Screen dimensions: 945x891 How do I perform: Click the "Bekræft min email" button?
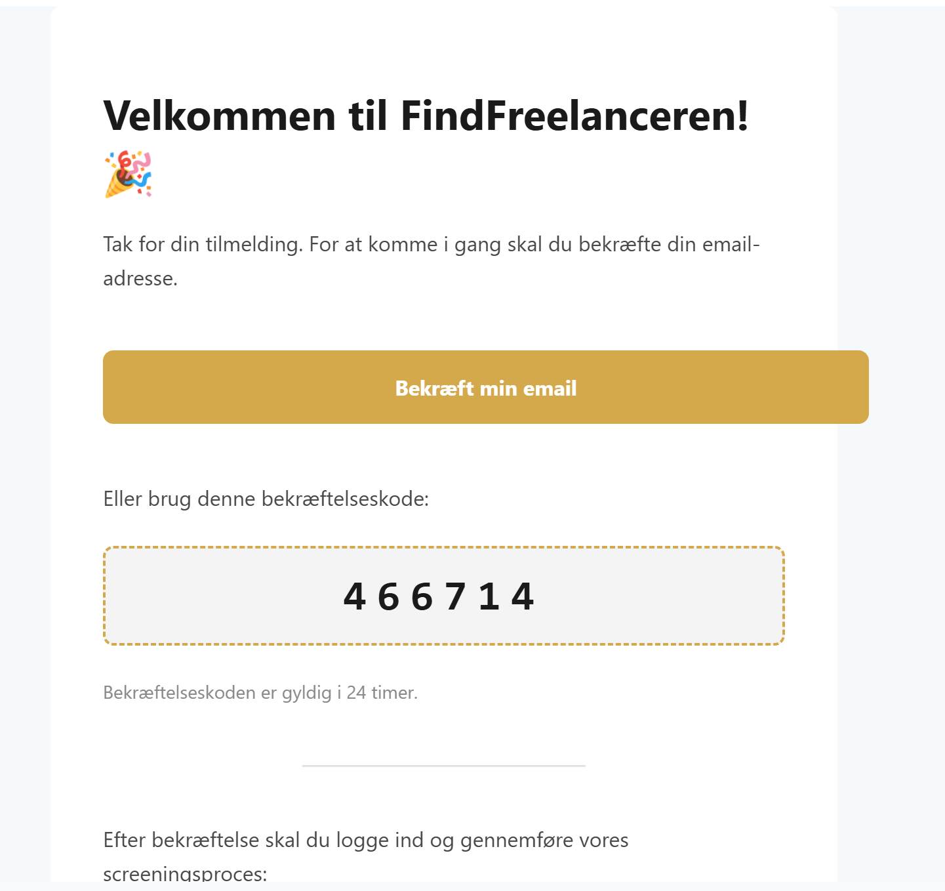point(485,388)
